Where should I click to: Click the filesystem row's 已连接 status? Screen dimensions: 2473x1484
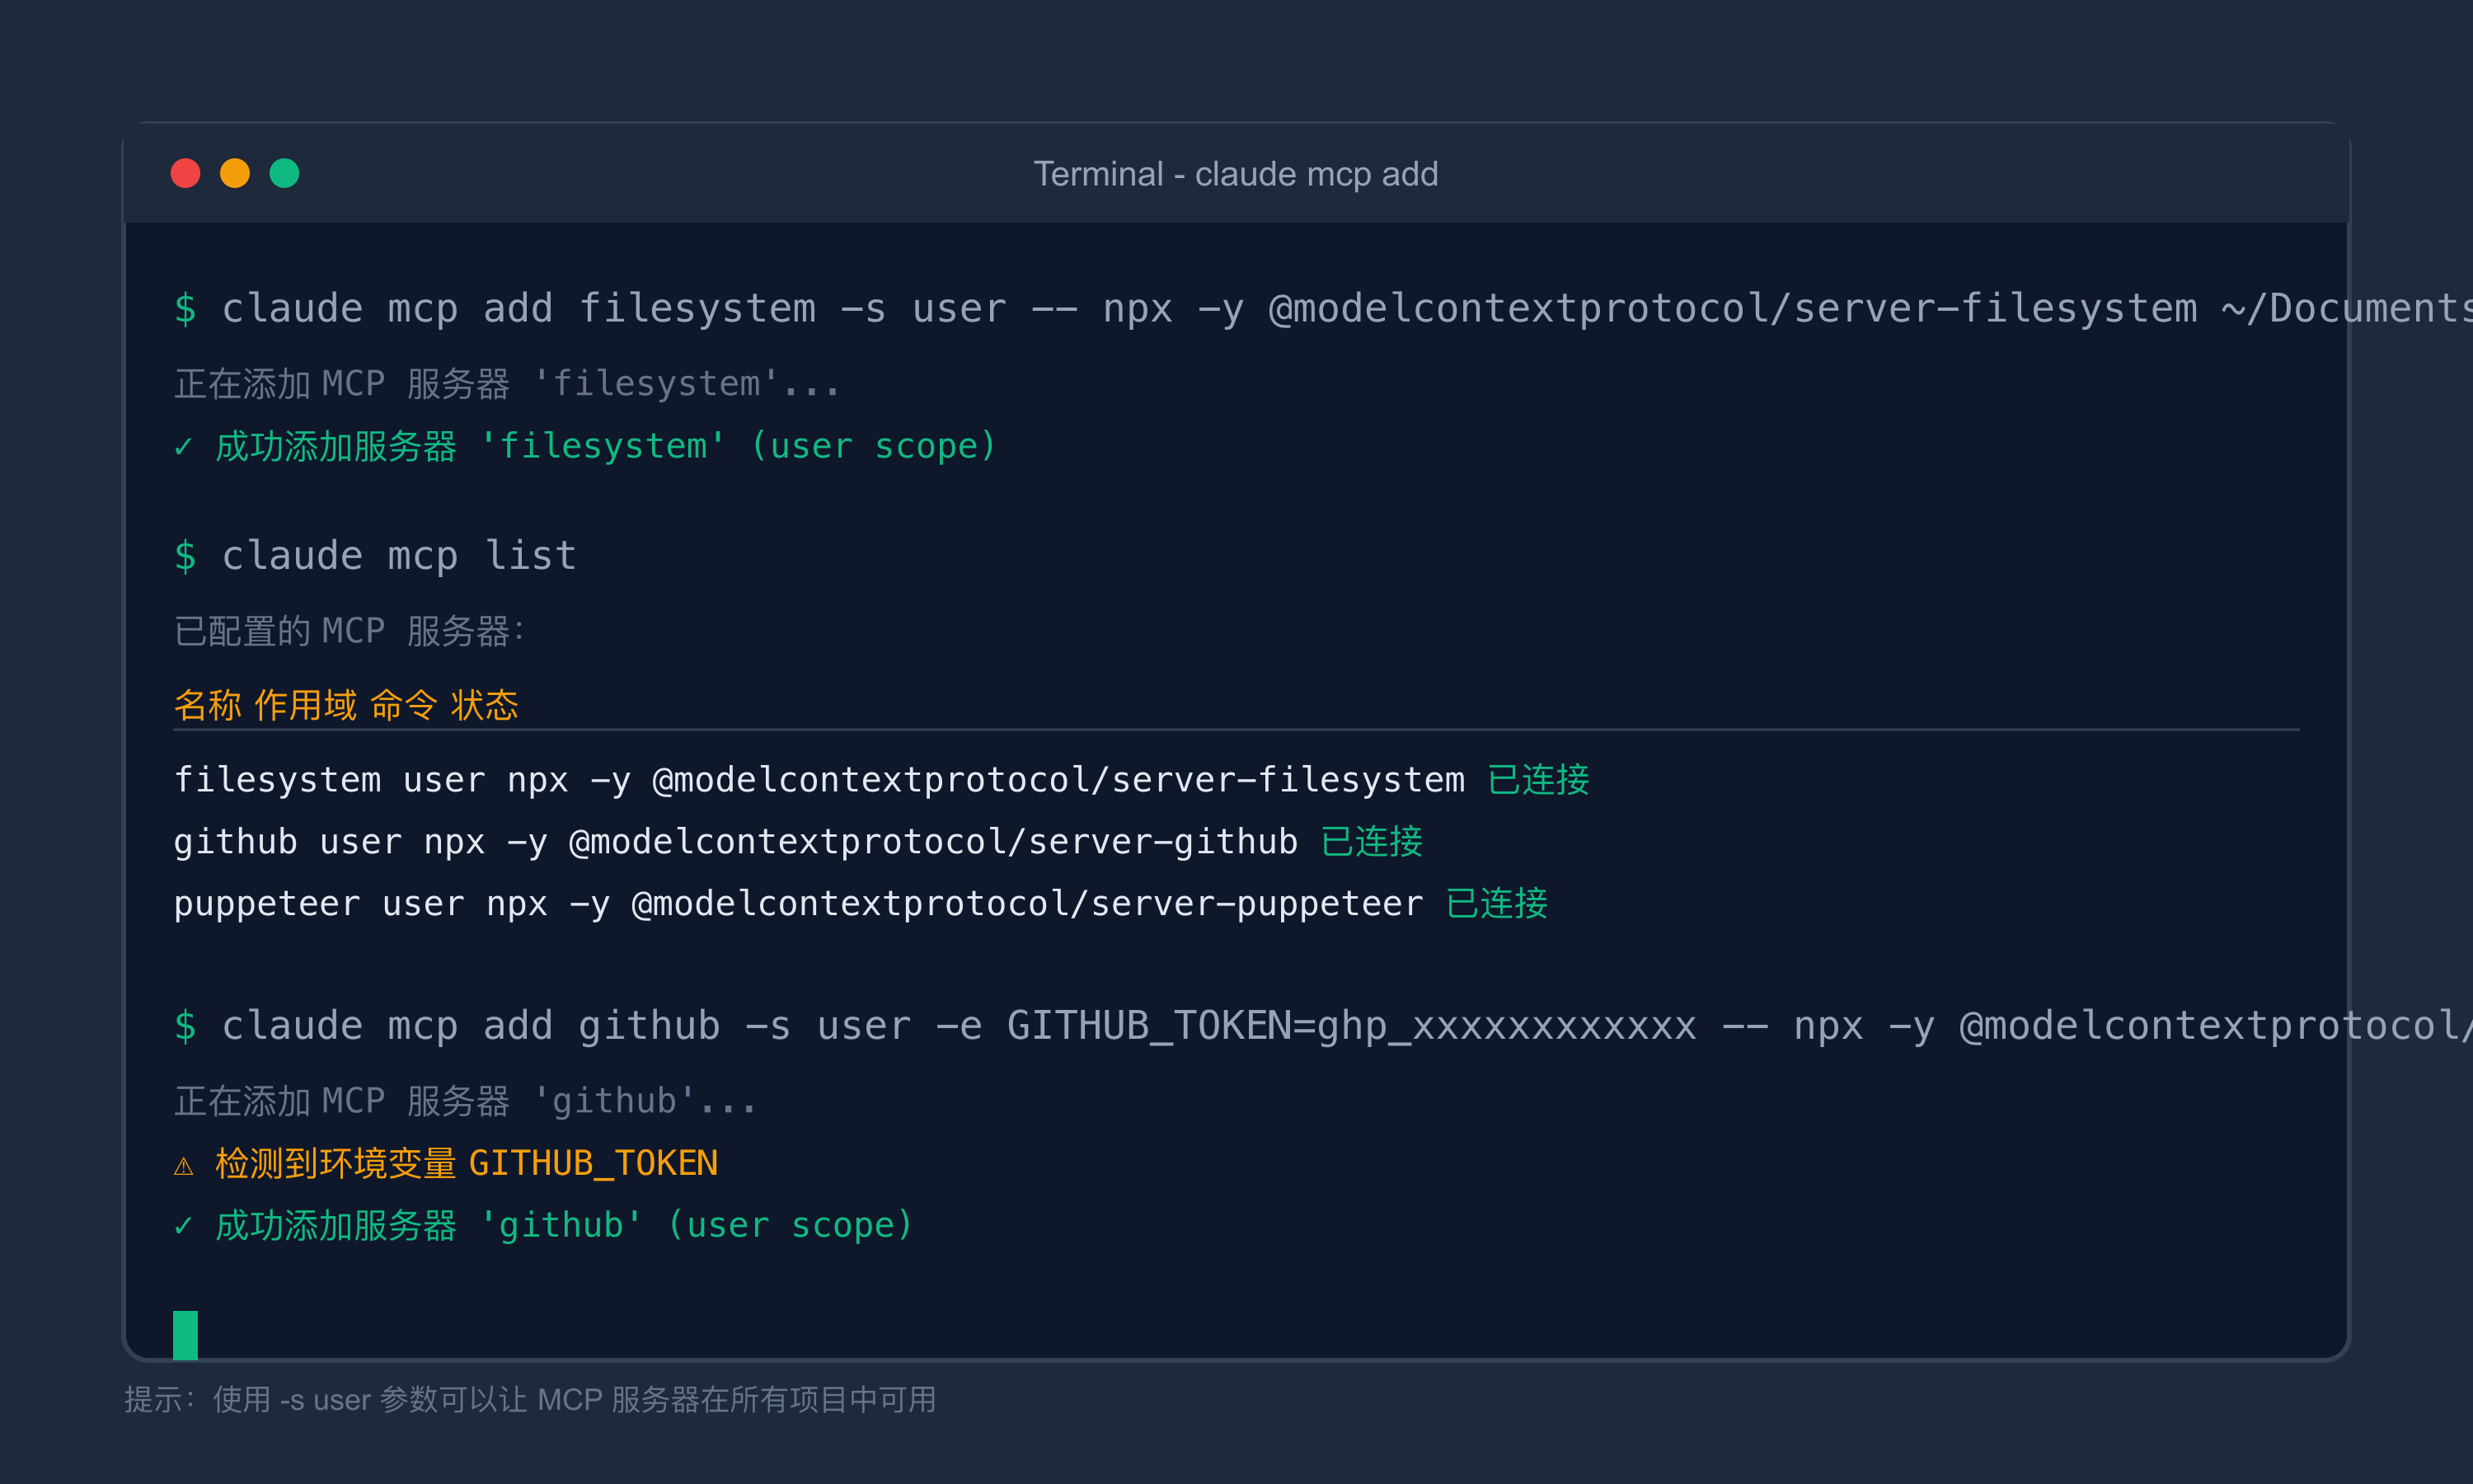click(1537, 780)
